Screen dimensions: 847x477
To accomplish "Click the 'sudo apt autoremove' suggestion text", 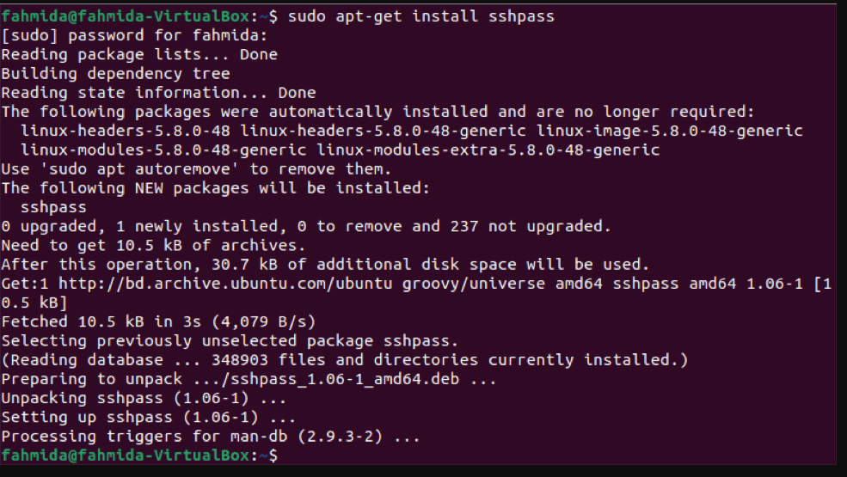I will (138, 169).
